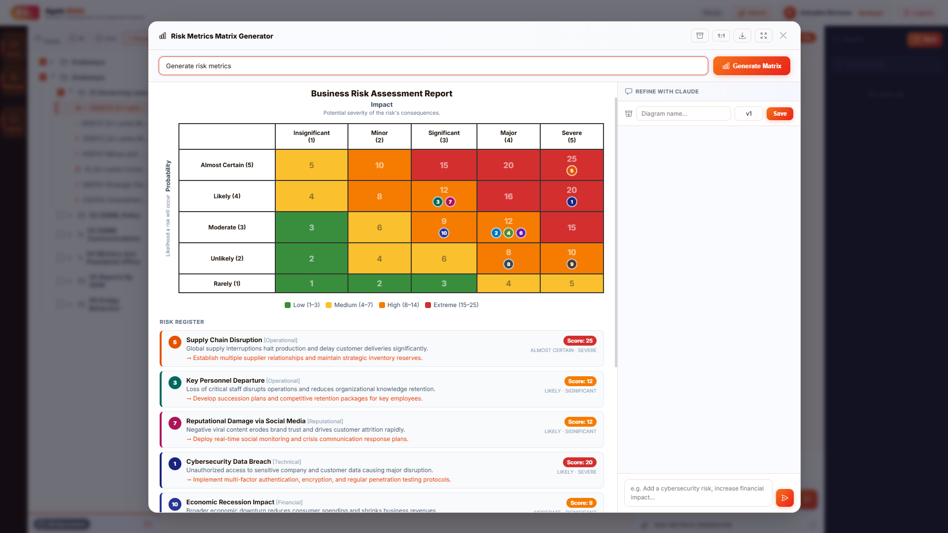Screen dimensions: 948x533
Task: Close the Risk Metrics Matrix Generator dialog
Action: [x=783, y=36]
